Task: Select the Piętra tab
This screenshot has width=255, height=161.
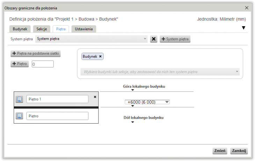Action: click(x=61, y=29)
